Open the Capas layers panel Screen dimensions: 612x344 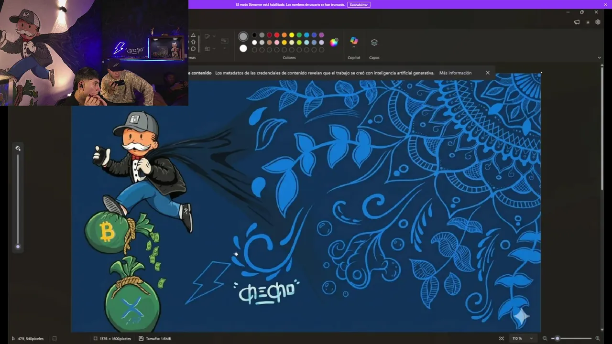tap(374, 42)
